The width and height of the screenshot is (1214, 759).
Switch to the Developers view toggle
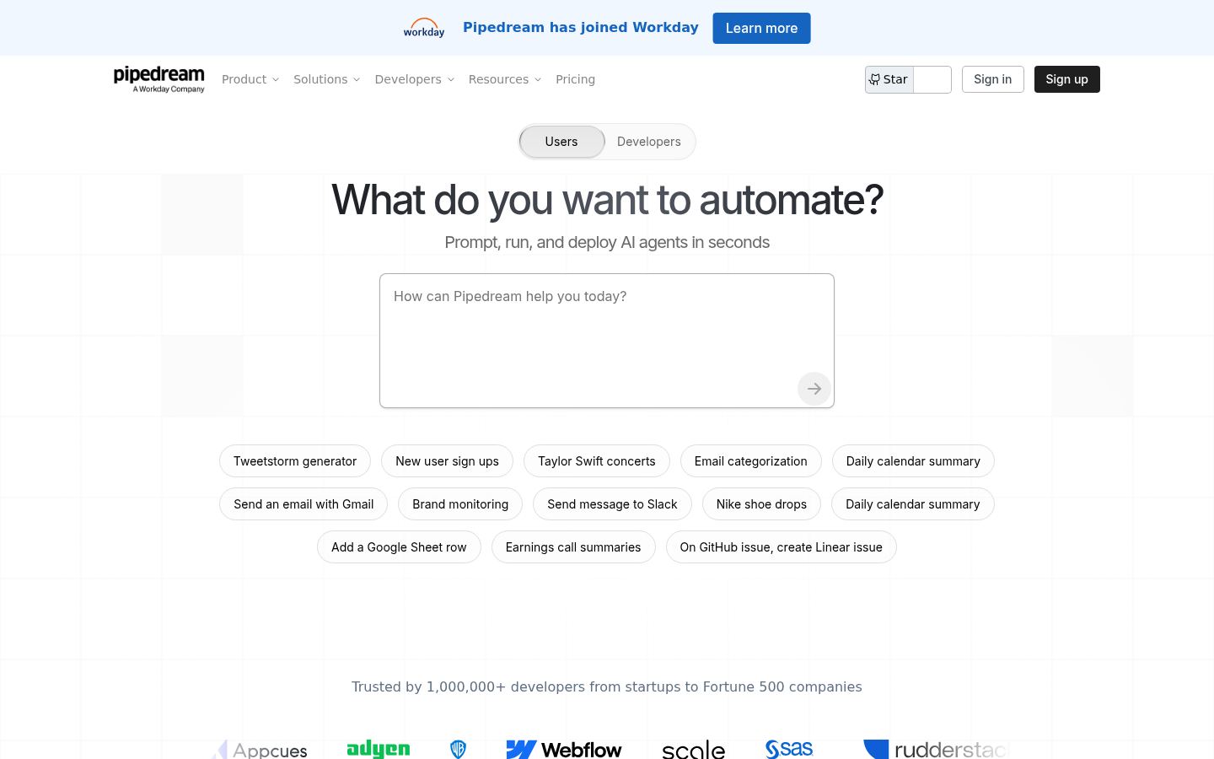pyautogui.click(x=649, y=142)
